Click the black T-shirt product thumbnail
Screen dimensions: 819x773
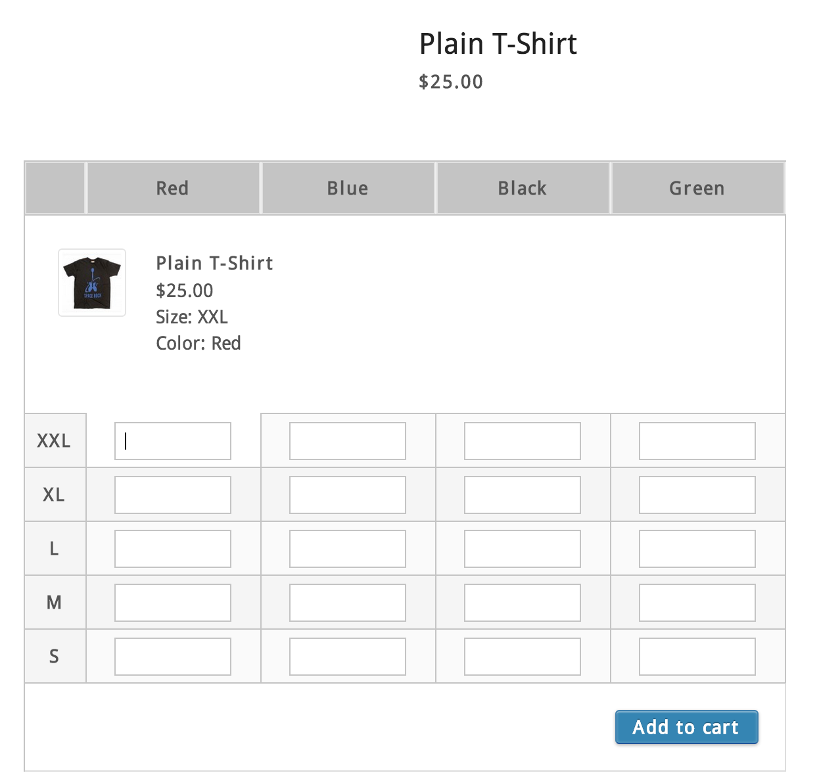tap(92, 283)
